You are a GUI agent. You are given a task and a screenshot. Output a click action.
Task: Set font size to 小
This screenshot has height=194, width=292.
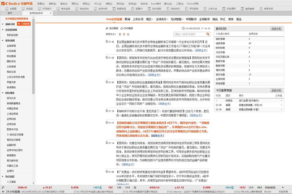(x=128, y=34)
